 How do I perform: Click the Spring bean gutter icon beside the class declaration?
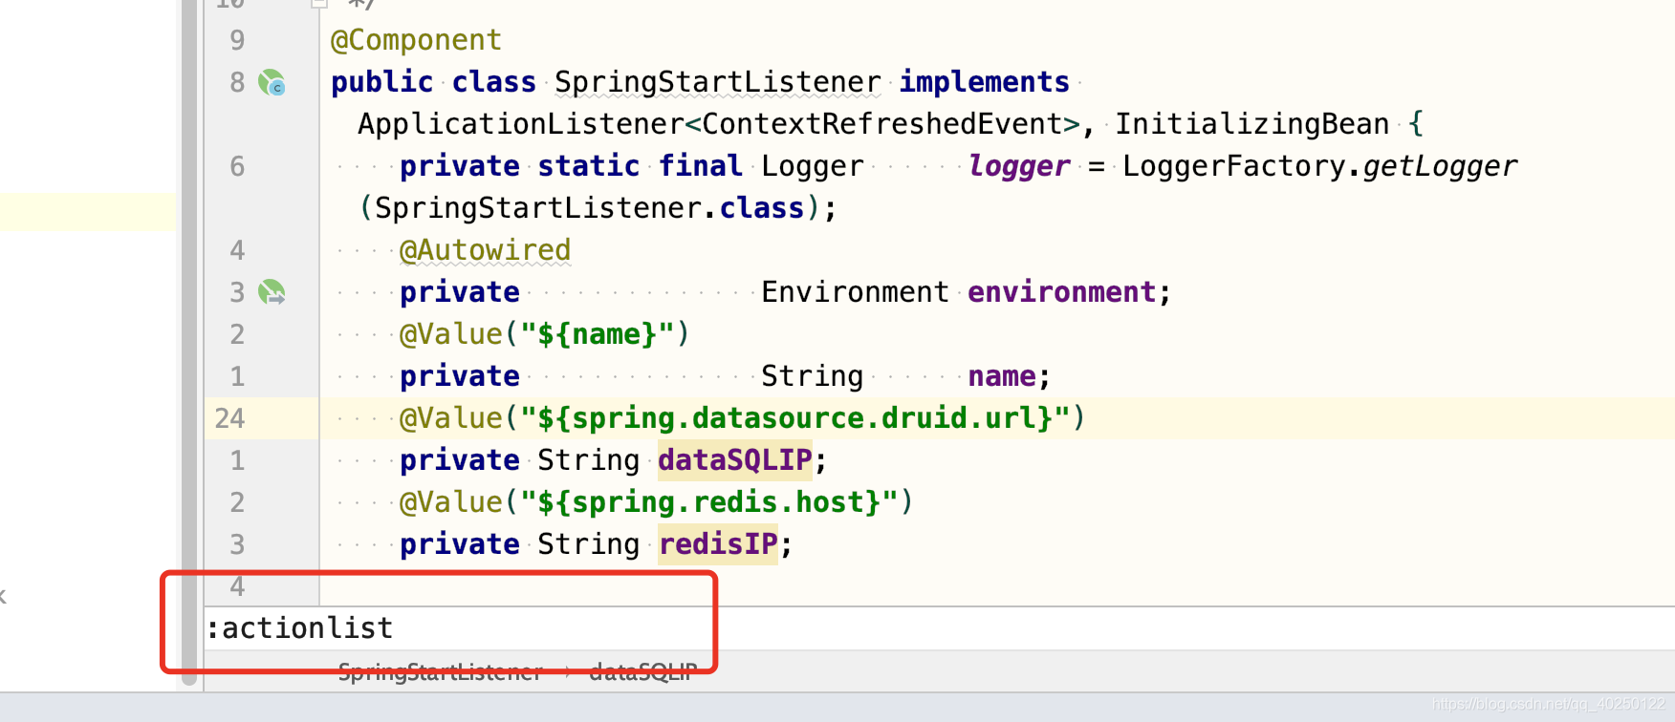point(272,83)
